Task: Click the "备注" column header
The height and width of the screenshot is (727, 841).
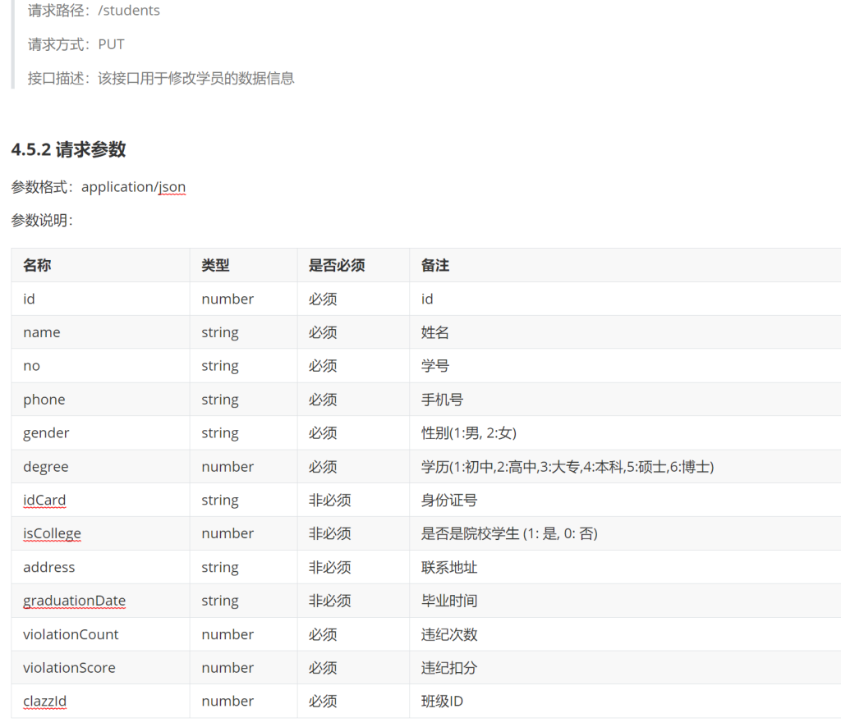Action: (434, 265)
